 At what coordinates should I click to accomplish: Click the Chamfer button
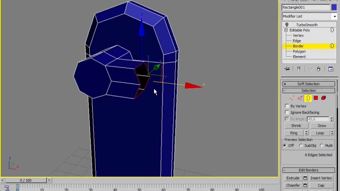(x=293, y=185)
